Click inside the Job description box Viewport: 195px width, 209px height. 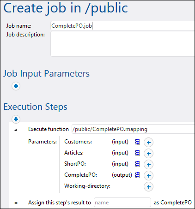(x=122, y=44)
